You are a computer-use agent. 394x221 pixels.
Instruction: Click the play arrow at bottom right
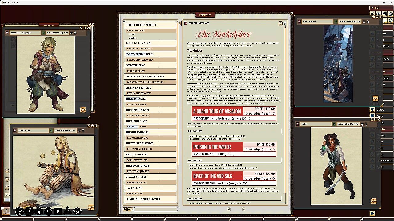(372, 213)
